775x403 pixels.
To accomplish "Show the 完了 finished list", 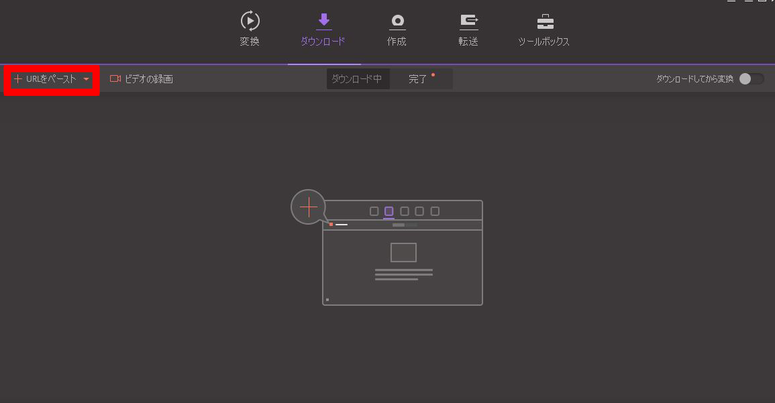I will click(421, 79).
